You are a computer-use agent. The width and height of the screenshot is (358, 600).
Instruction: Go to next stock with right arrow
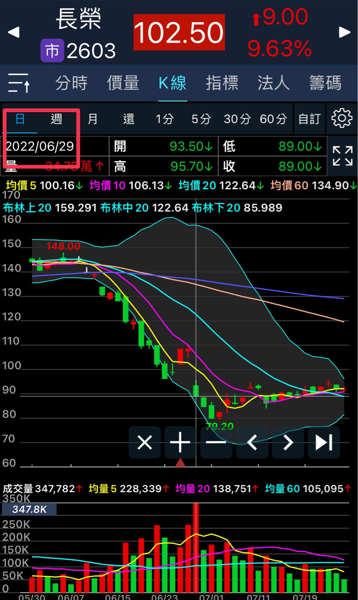click(x=345, y=32)
